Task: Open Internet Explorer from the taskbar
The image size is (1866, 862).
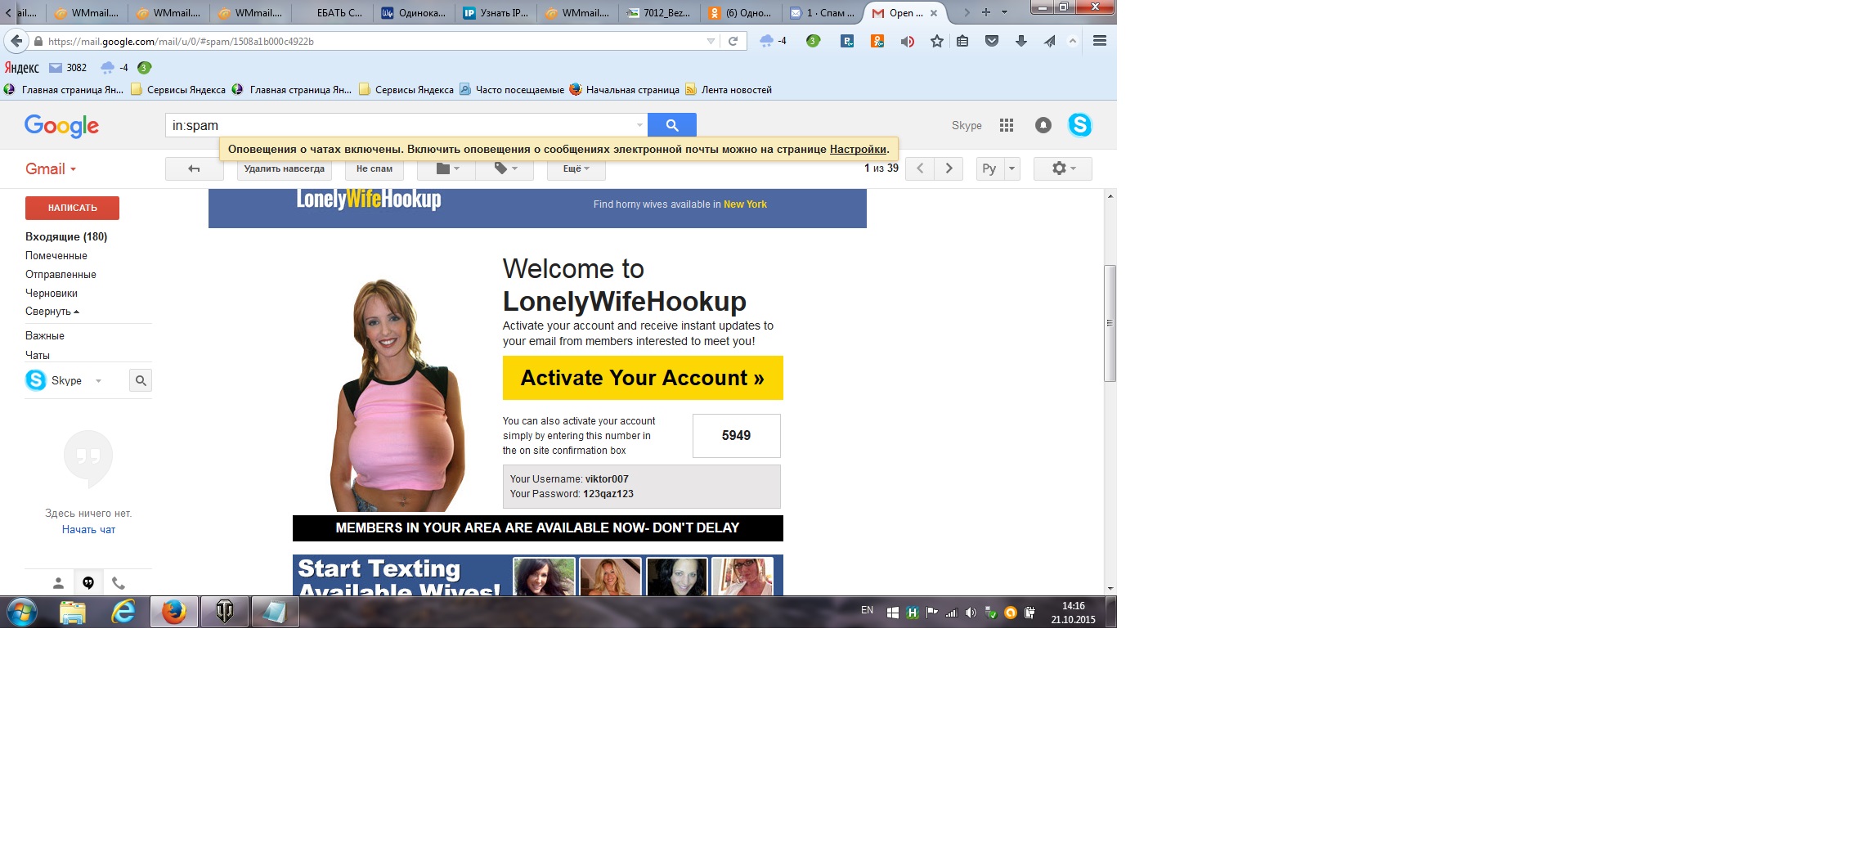Action: pyautogui.click(x=123, y=612)
